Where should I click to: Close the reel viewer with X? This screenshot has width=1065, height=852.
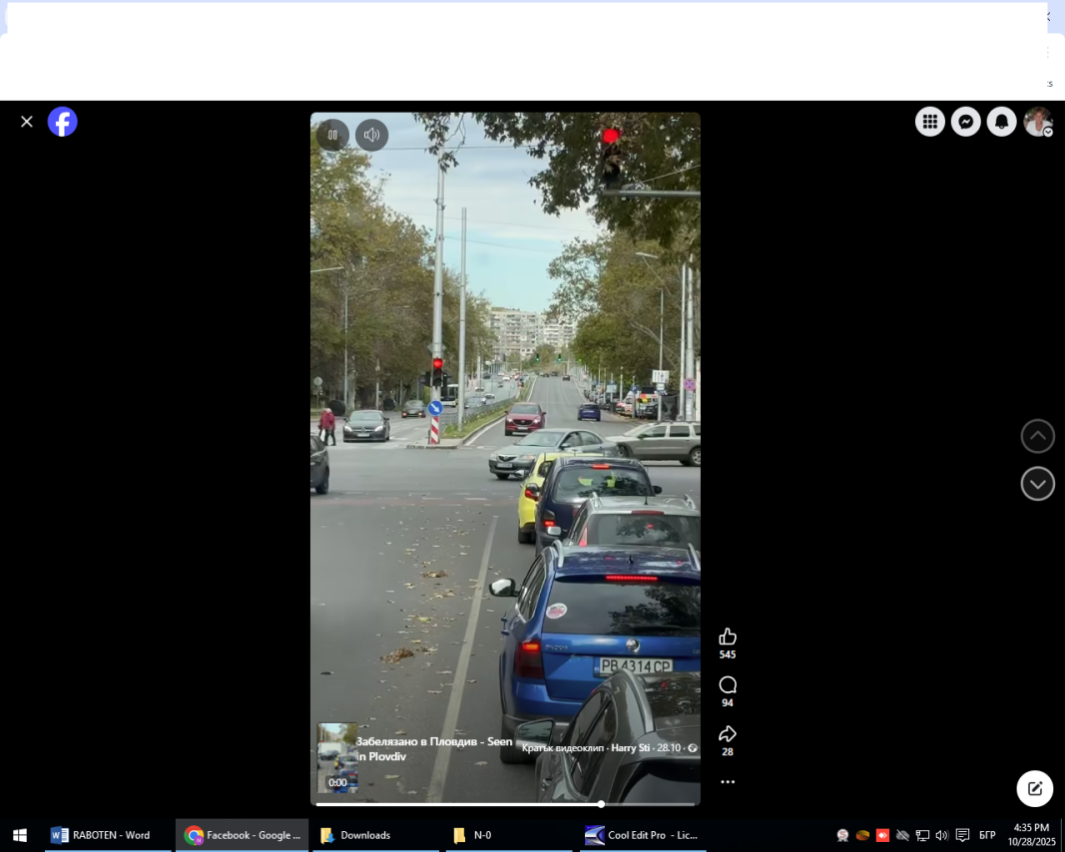coord(27,122)
